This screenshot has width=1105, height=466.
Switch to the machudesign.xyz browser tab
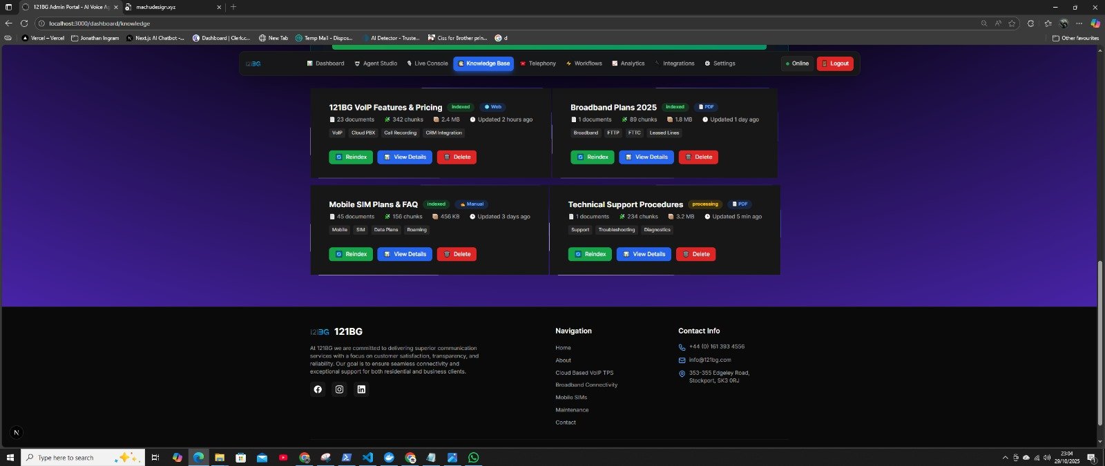tap(173, 7)
